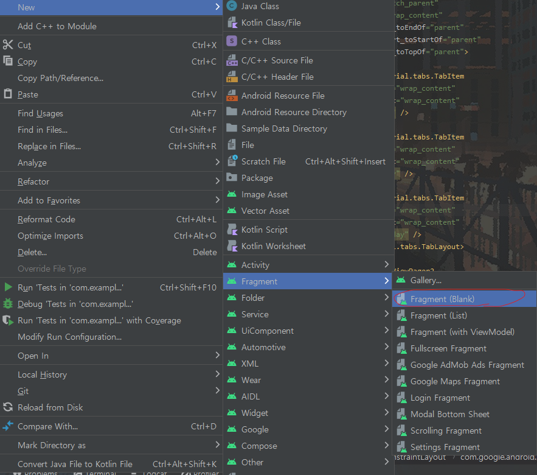
Task: Click the Kotlin Worksheet icon
Action: pyautogui.click(x=232, y=246)
